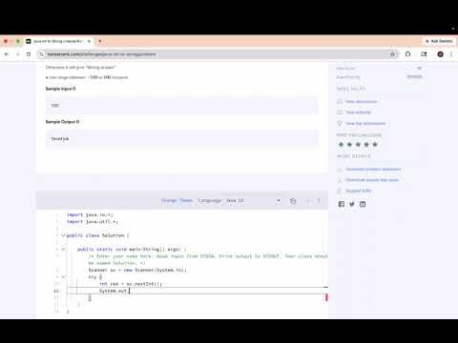This screenshot has width=458, height=343.
Task: Place cursor after System.out in editor
Action: coord(129,291)
